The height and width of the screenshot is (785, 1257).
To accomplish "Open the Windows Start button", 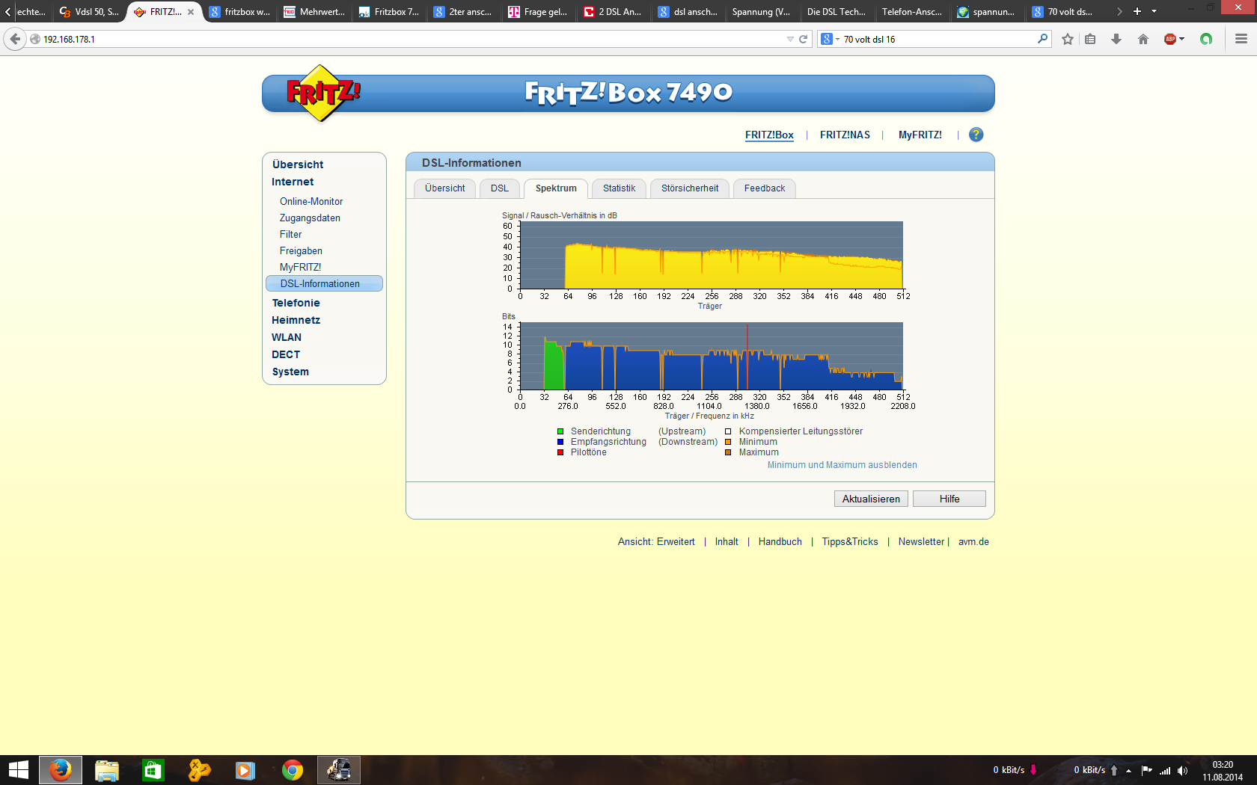I will 18,770.
